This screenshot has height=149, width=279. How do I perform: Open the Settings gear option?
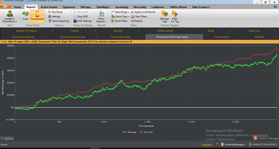[x=54, y=17]
